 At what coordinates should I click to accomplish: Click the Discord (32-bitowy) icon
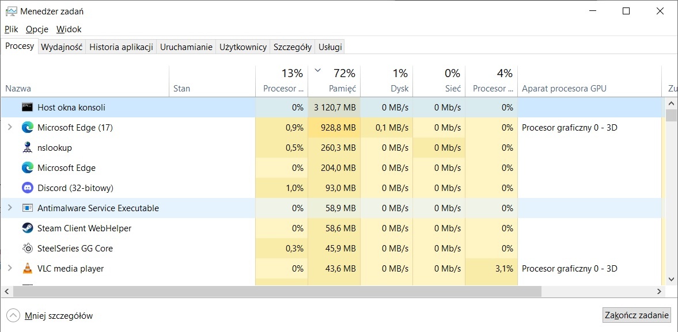pyautogui.click(x=27, y=188)
